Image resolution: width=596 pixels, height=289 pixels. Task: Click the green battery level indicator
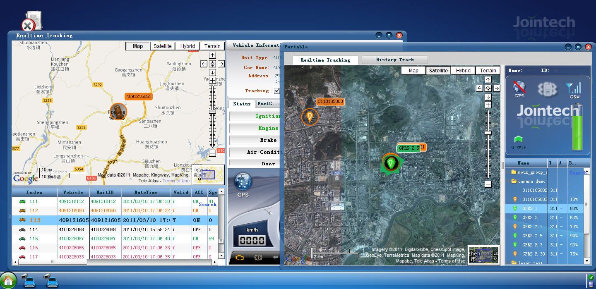tap(577, 128)
